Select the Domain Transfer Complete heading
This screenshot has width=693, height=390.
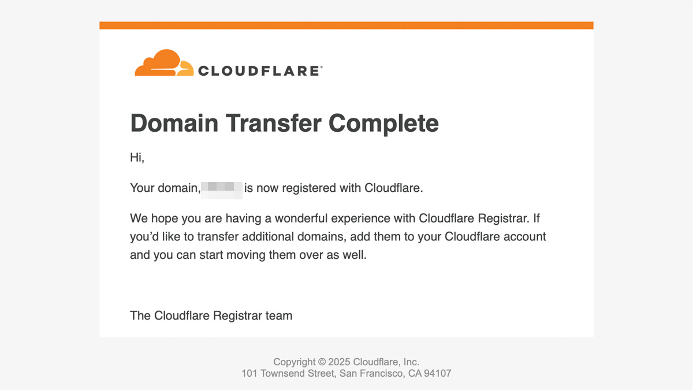284,124
